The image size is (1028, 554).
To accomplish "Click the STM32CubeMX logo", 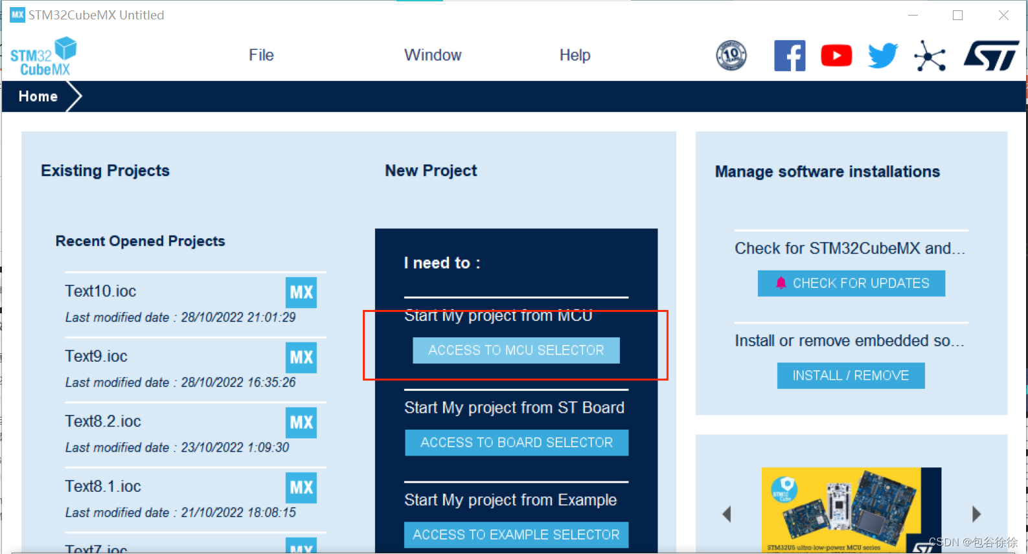I will pyautogui.click(x=43, y=57).
